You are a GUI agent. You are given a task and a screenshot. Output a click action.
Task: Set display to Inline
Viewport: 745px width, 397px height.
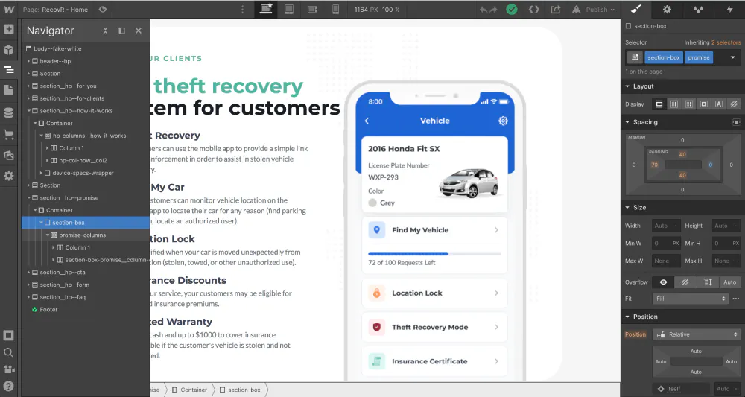click(718, 104)
